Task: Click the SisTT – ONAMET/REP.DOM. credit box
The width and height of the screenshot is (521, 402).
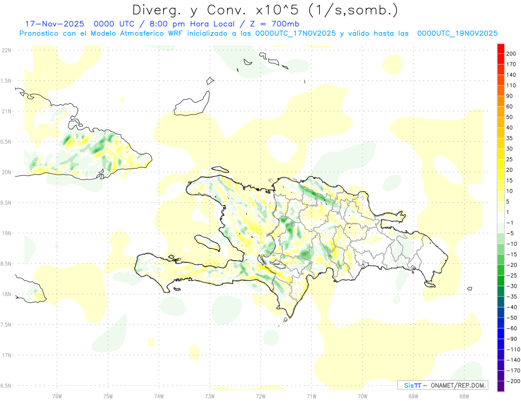Action: click(x=442, y=385)
